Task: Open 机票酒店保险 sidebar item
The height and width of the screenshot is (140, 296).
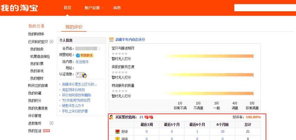Action: point(40,56)
